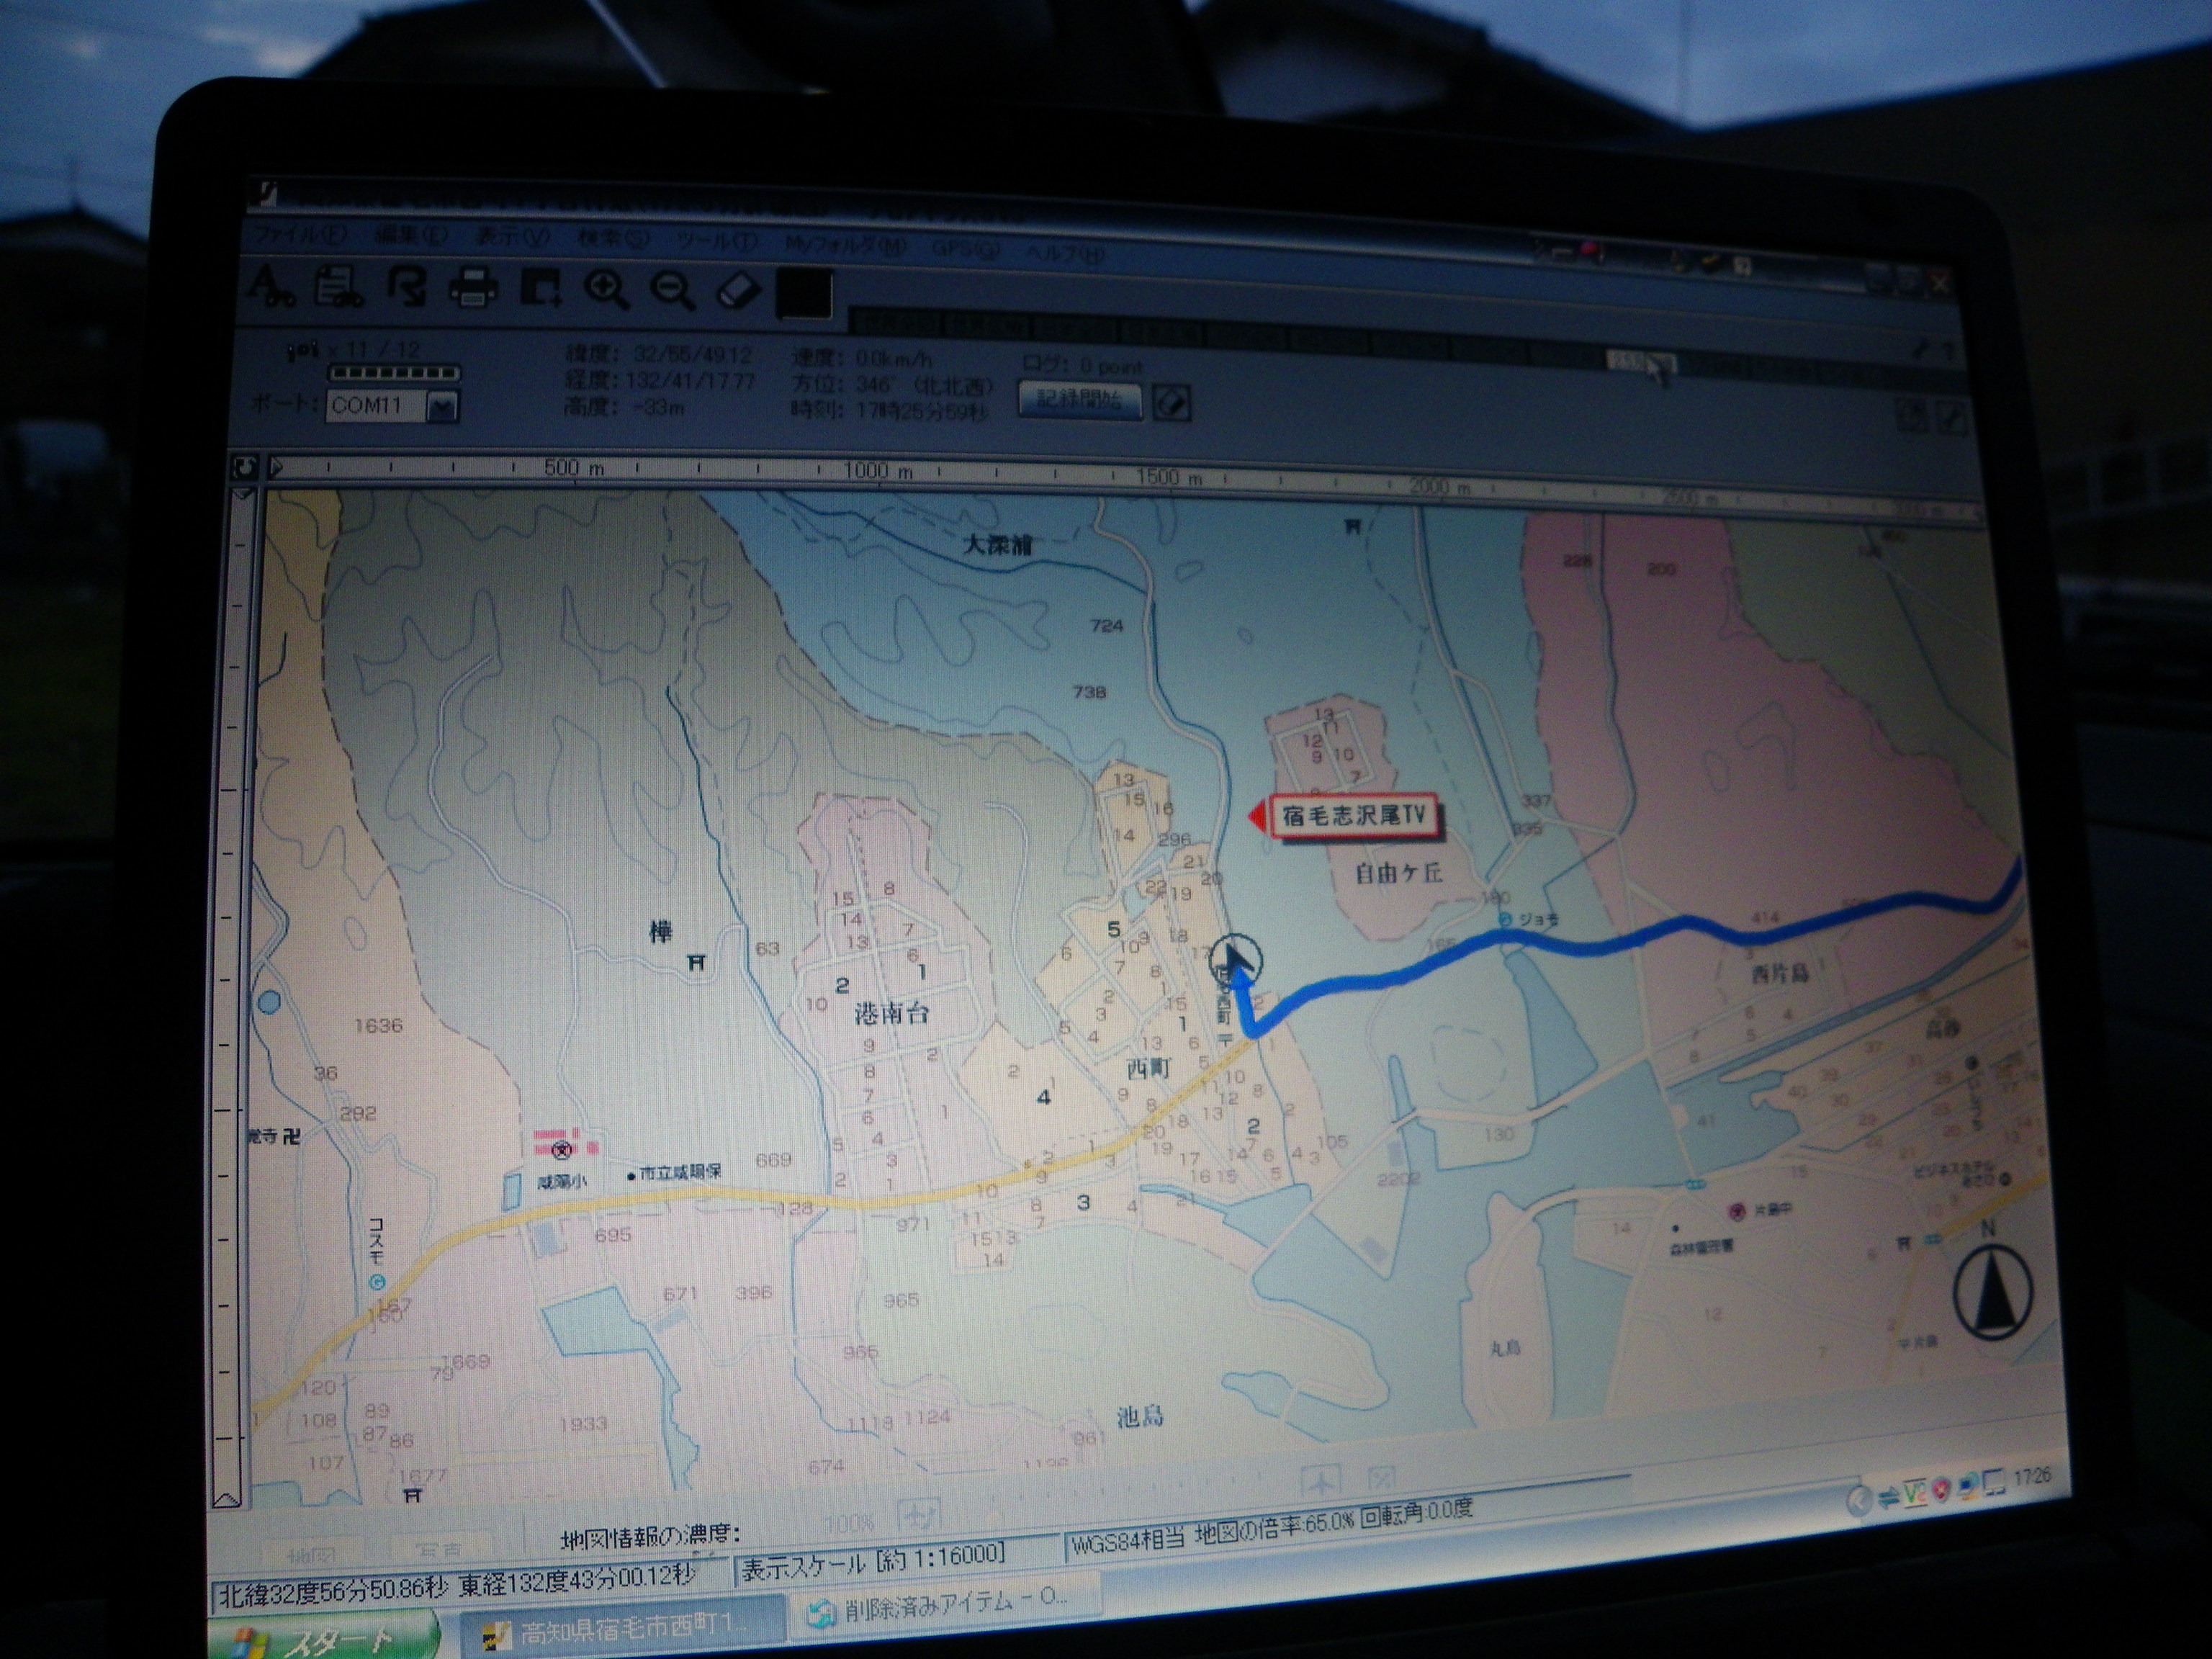2212x1659 pixels.
Task: Expand the COM11 port dropdown
Action: pyautogui.click(x=442, y=406)
